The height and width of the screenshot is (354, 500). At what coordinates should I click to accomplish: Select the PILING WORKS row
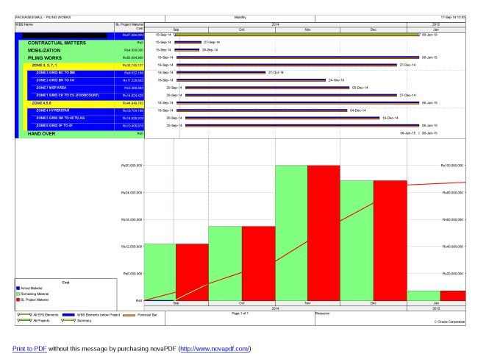(82, 58)
